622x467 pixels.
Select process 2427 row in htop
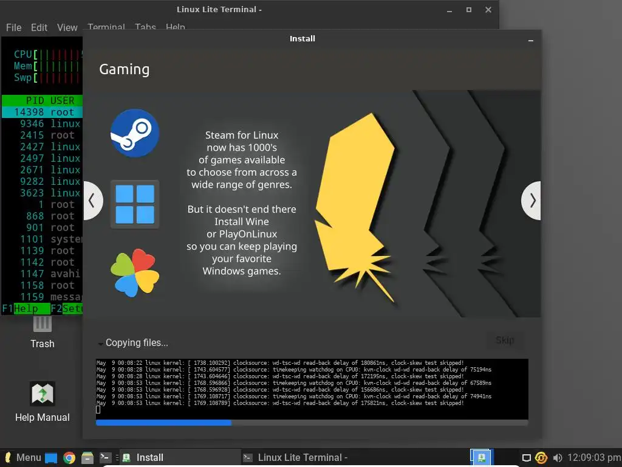pos(42,147)
